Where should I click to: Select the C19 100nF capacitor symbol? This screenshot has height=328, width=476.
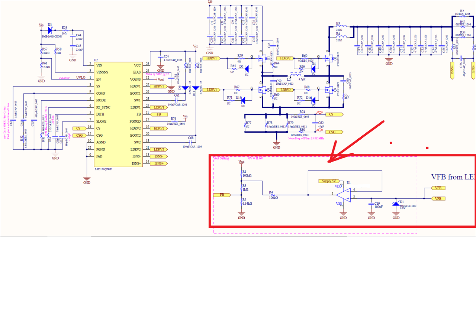371,204
